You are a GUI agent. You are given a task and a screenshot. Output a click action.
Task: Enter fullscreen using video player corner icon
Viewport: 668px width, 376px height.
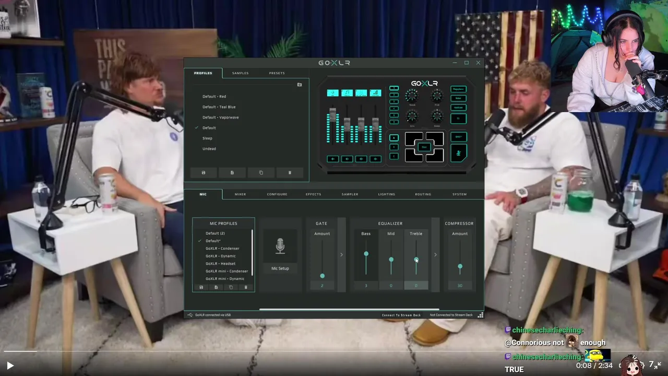(658, 365)
